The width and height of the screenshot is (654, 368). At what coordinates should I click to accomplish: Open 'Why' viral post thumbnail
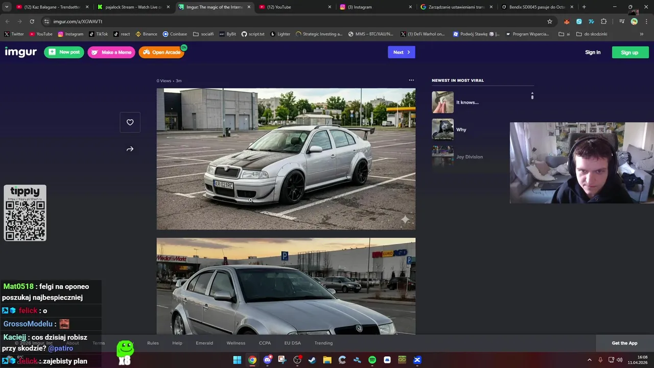442,130
